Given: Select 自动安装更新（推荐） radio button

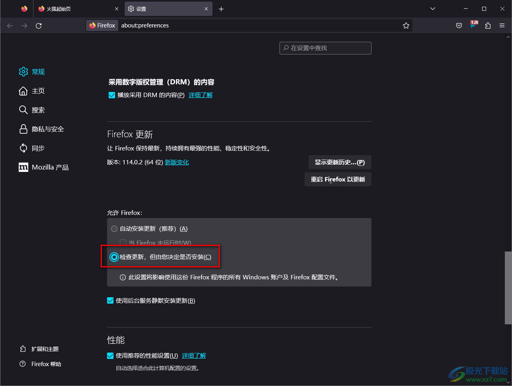Looking at the screenshot, I should [114, 229].
